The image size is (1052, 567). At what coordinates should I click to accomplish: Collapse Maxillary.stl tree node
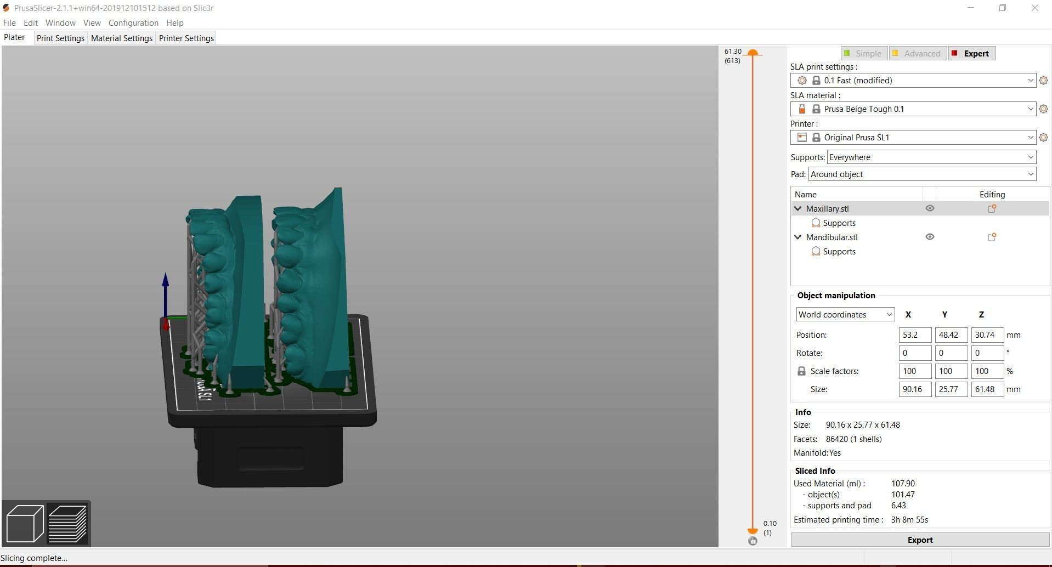[x=798, y=209]
